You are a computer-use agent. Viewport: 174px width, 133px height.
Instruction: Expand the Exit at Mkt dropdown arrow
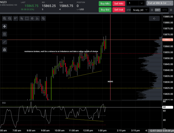pos(171,3)
